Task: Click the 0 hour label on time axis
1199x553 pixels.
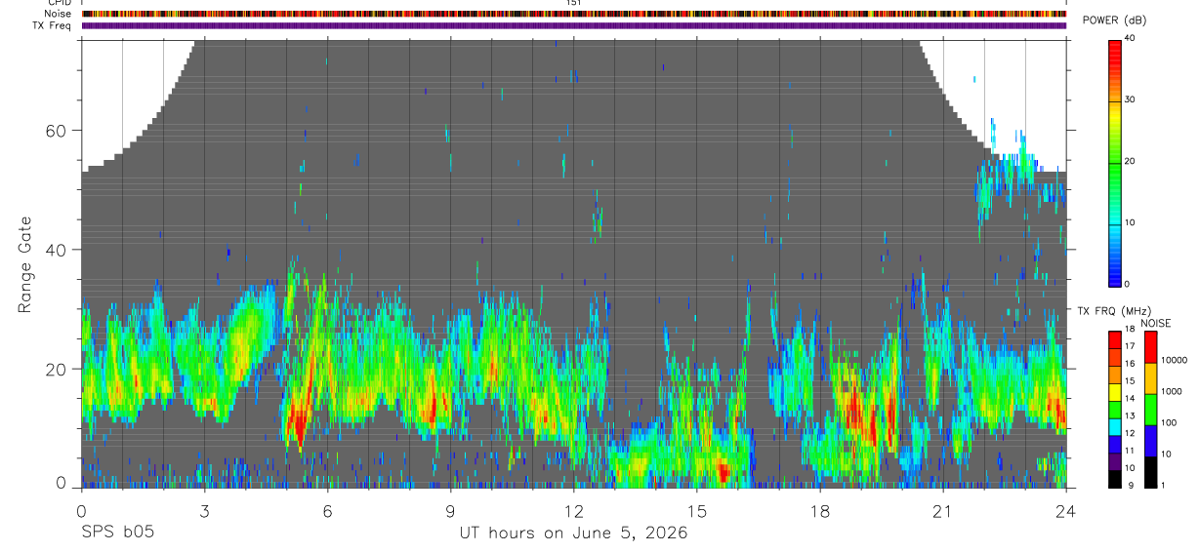Action: click(x=82, y=510)
